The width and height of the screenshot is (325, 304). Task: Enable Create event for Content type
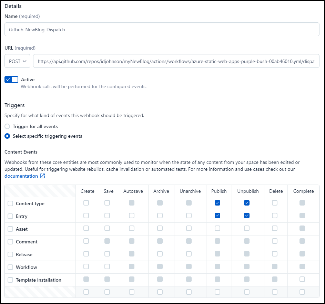coord(86,203)
